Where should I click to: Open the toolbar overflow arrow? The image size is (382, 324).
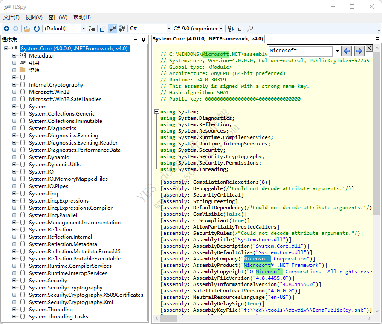pos(379,32)
